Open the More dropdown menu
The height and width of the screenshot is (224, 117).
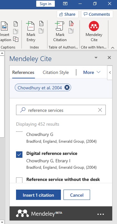(x=92, y=72)
